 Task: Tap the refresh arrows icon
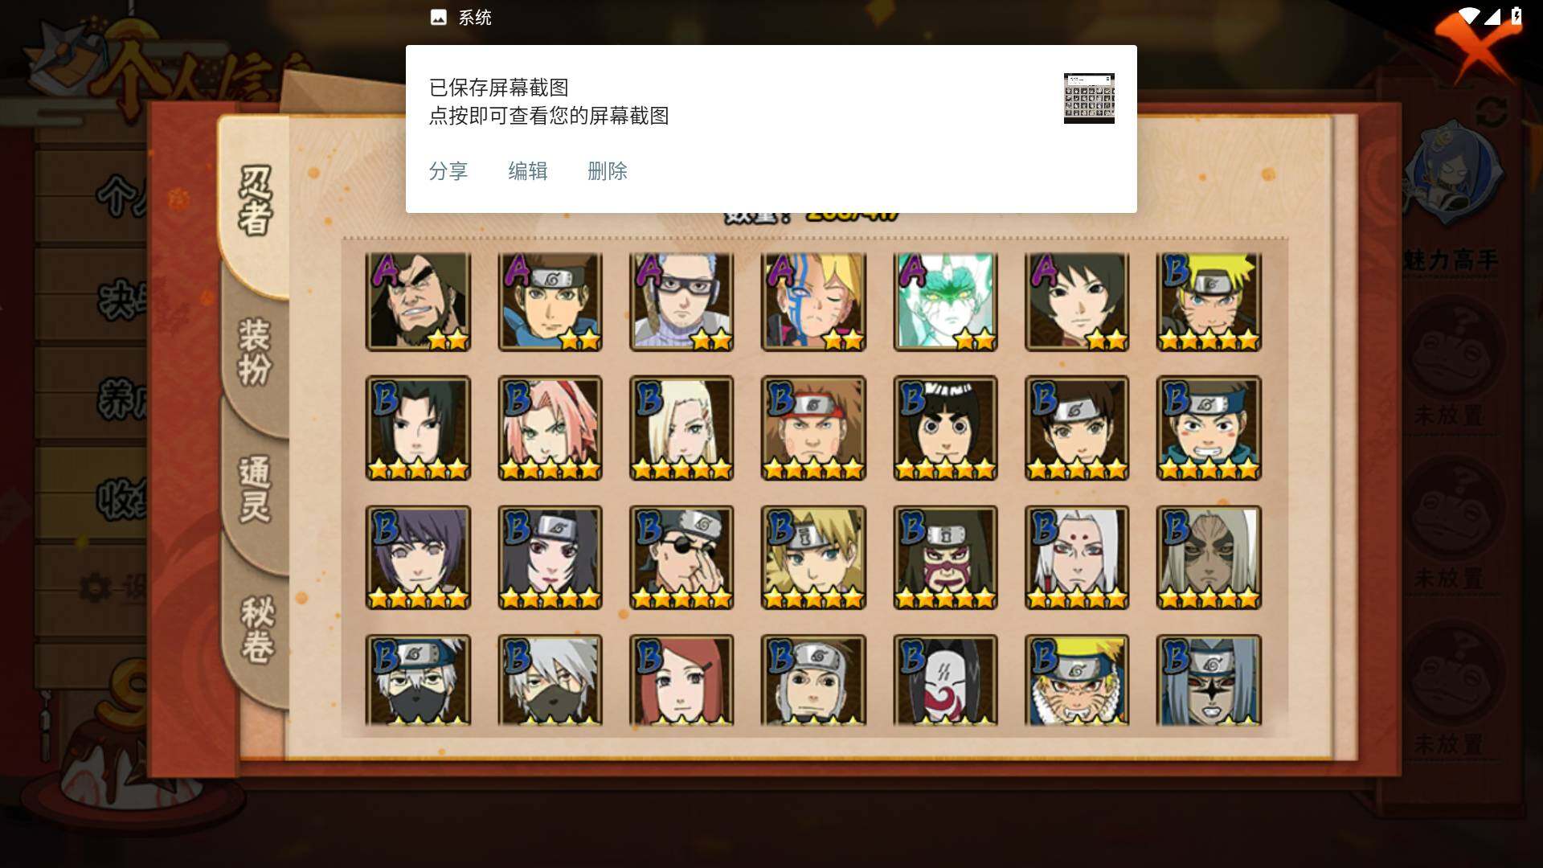pyautogui.click(x=1492, y=113)
